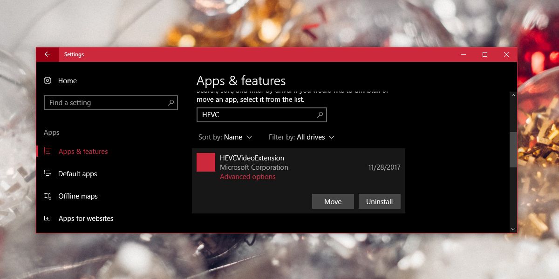Viewport: 559px width, 279px height.
Task: Select the Default apps sidebar icon
Action: tap(48, 173)
